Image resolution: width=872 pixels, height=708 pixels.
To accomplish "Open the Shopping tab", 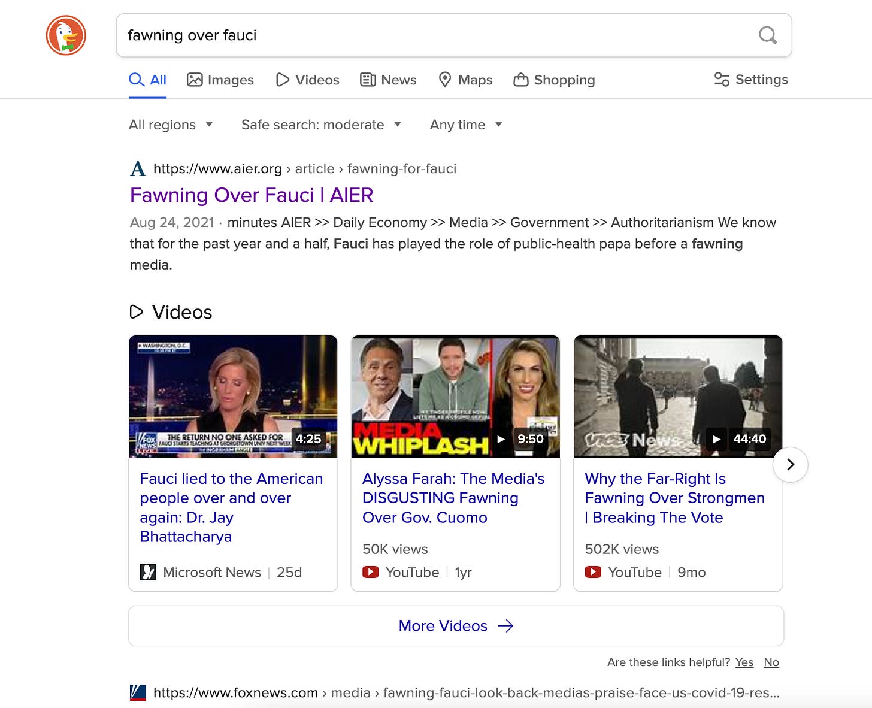I will (x=554, y=80).
